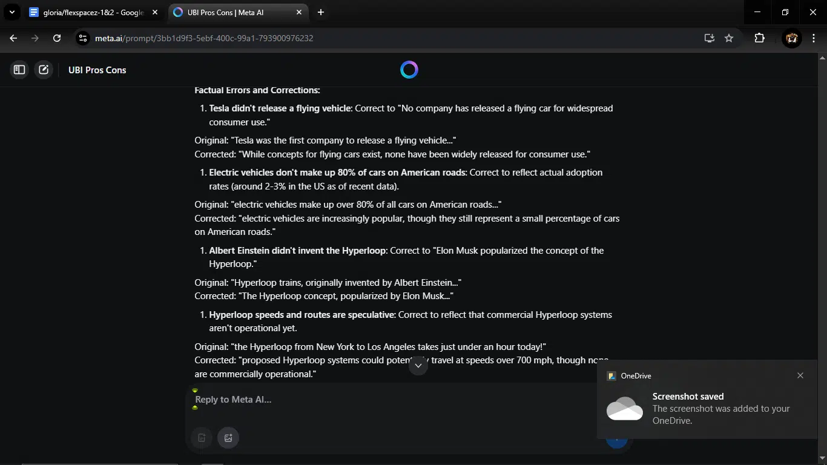Close the UBI Pros Cons browser tab
827x465 pixels.
[298, 12]
